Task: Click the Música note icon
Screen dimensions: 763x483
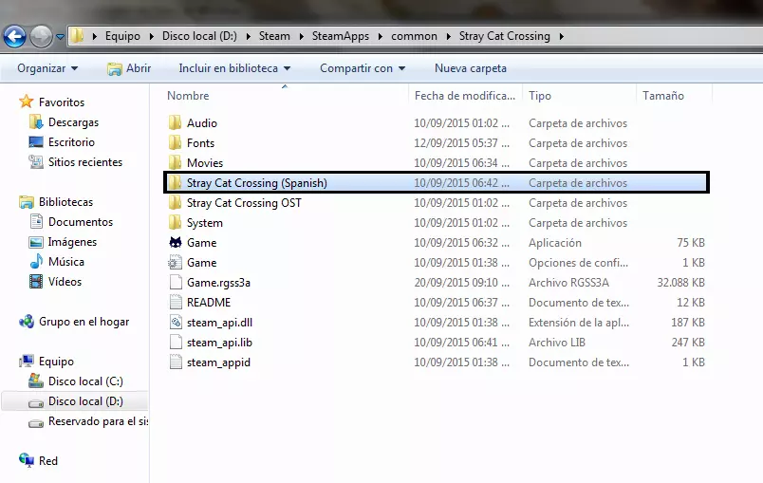Action: (x=36, y=261)
